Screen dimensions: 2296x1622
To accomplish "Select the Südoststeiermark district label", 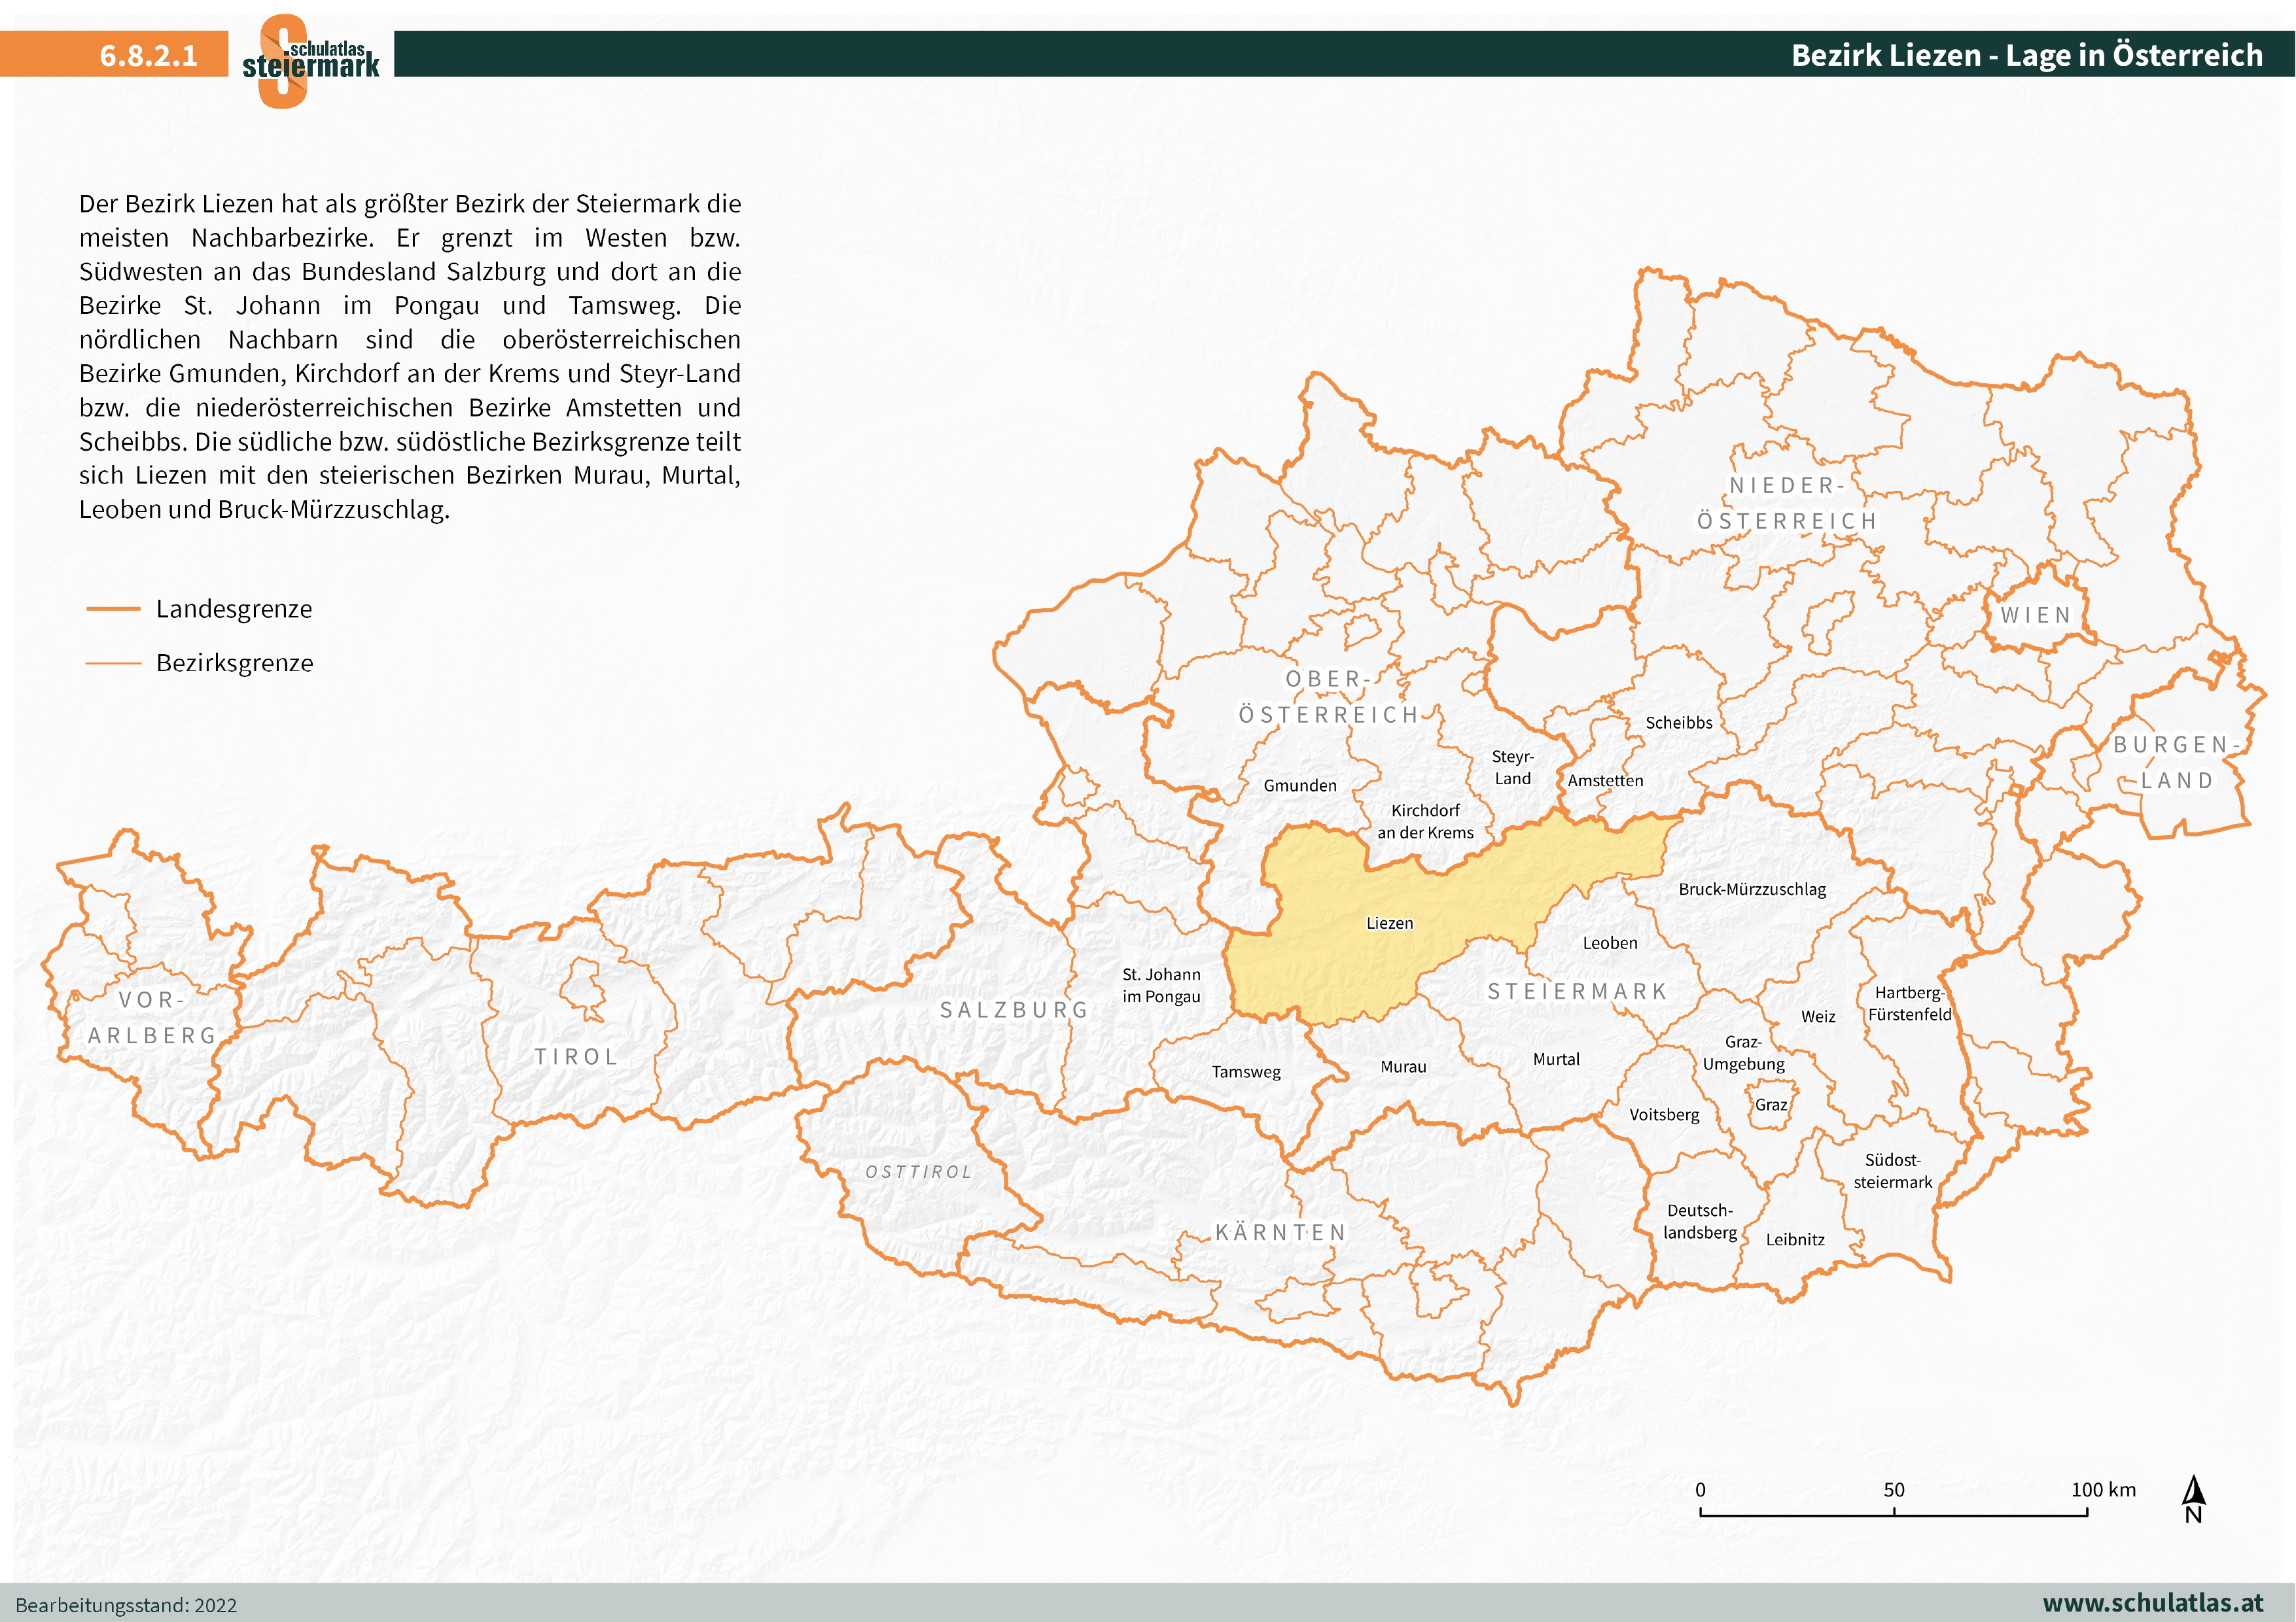I will tap(1892, 1171).
